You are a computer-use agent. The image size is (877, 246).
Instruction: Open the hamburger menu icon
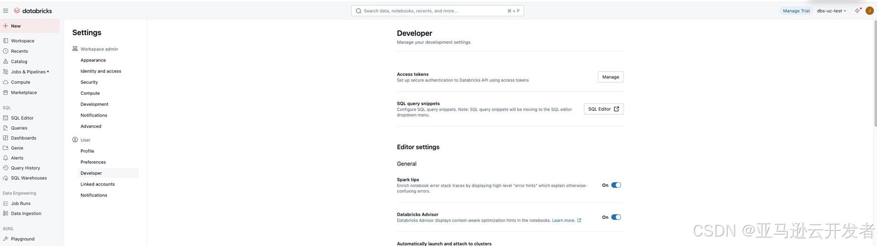point(6,10)
